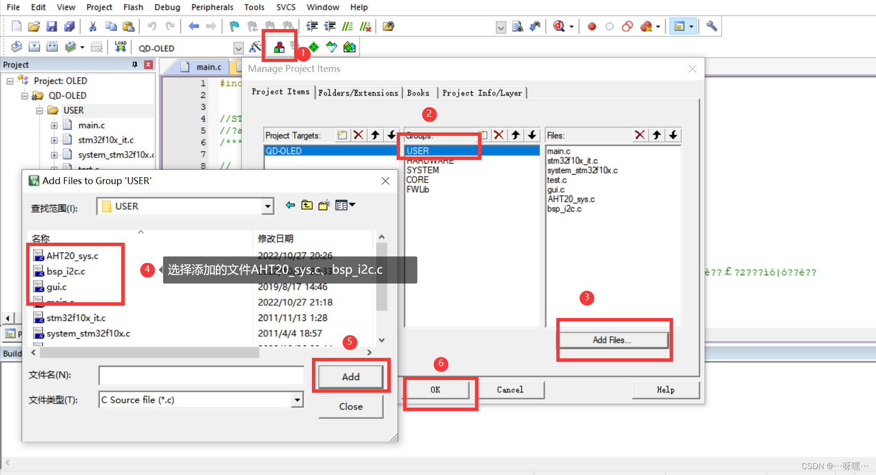Open the USER look-in folder dropdown
Screen dimensions: 876x475
tap(268, 206)
